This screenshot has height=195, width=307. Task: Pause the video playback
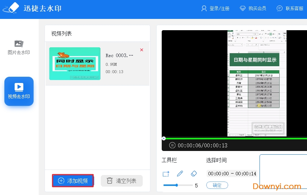click(x=172, y=145)
